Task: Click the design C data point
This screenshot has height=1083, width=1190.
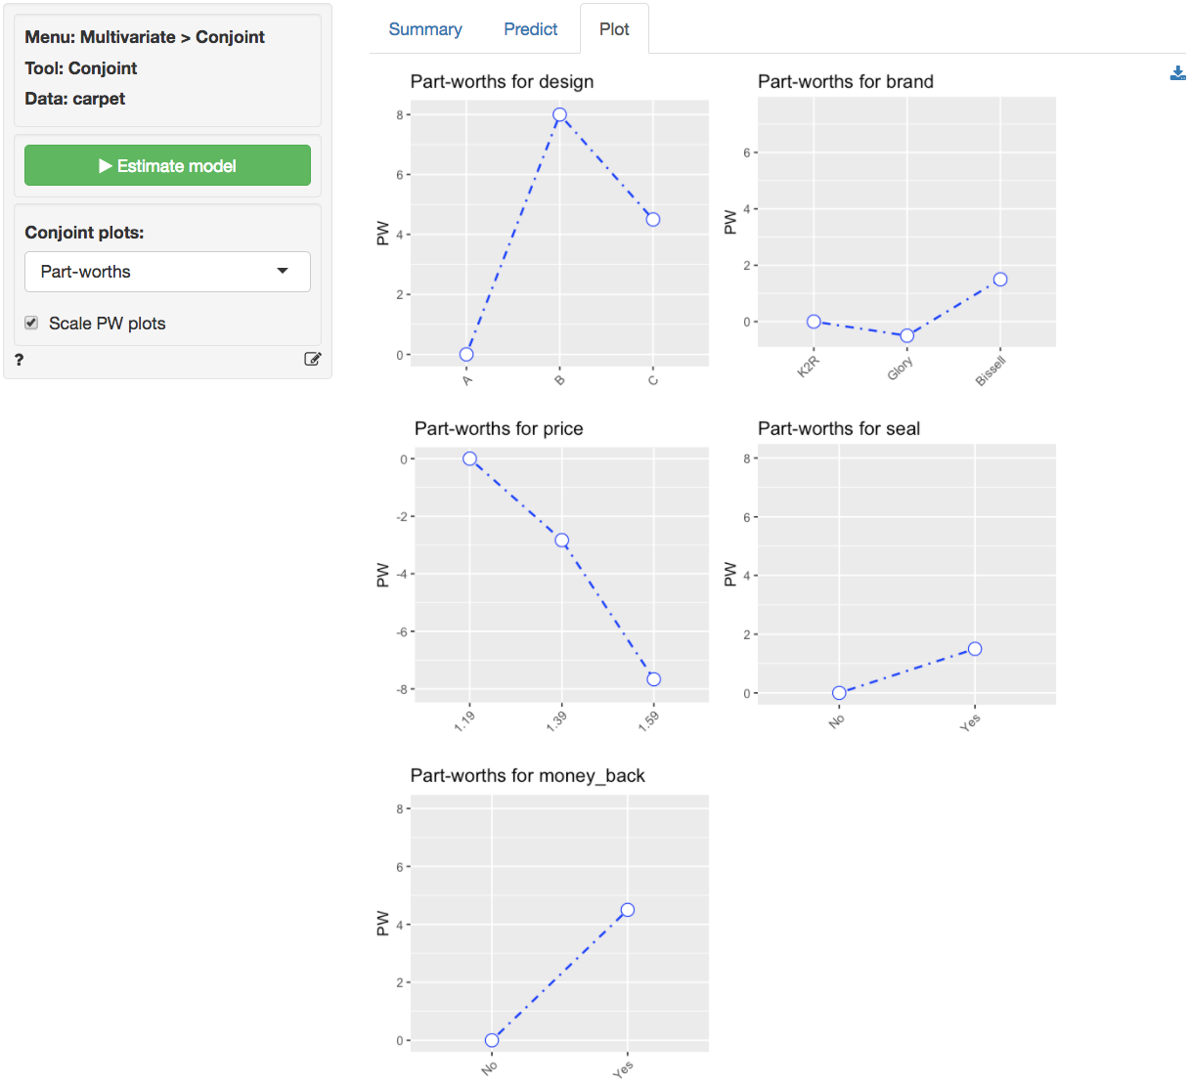Action: (x=653, y=220)
